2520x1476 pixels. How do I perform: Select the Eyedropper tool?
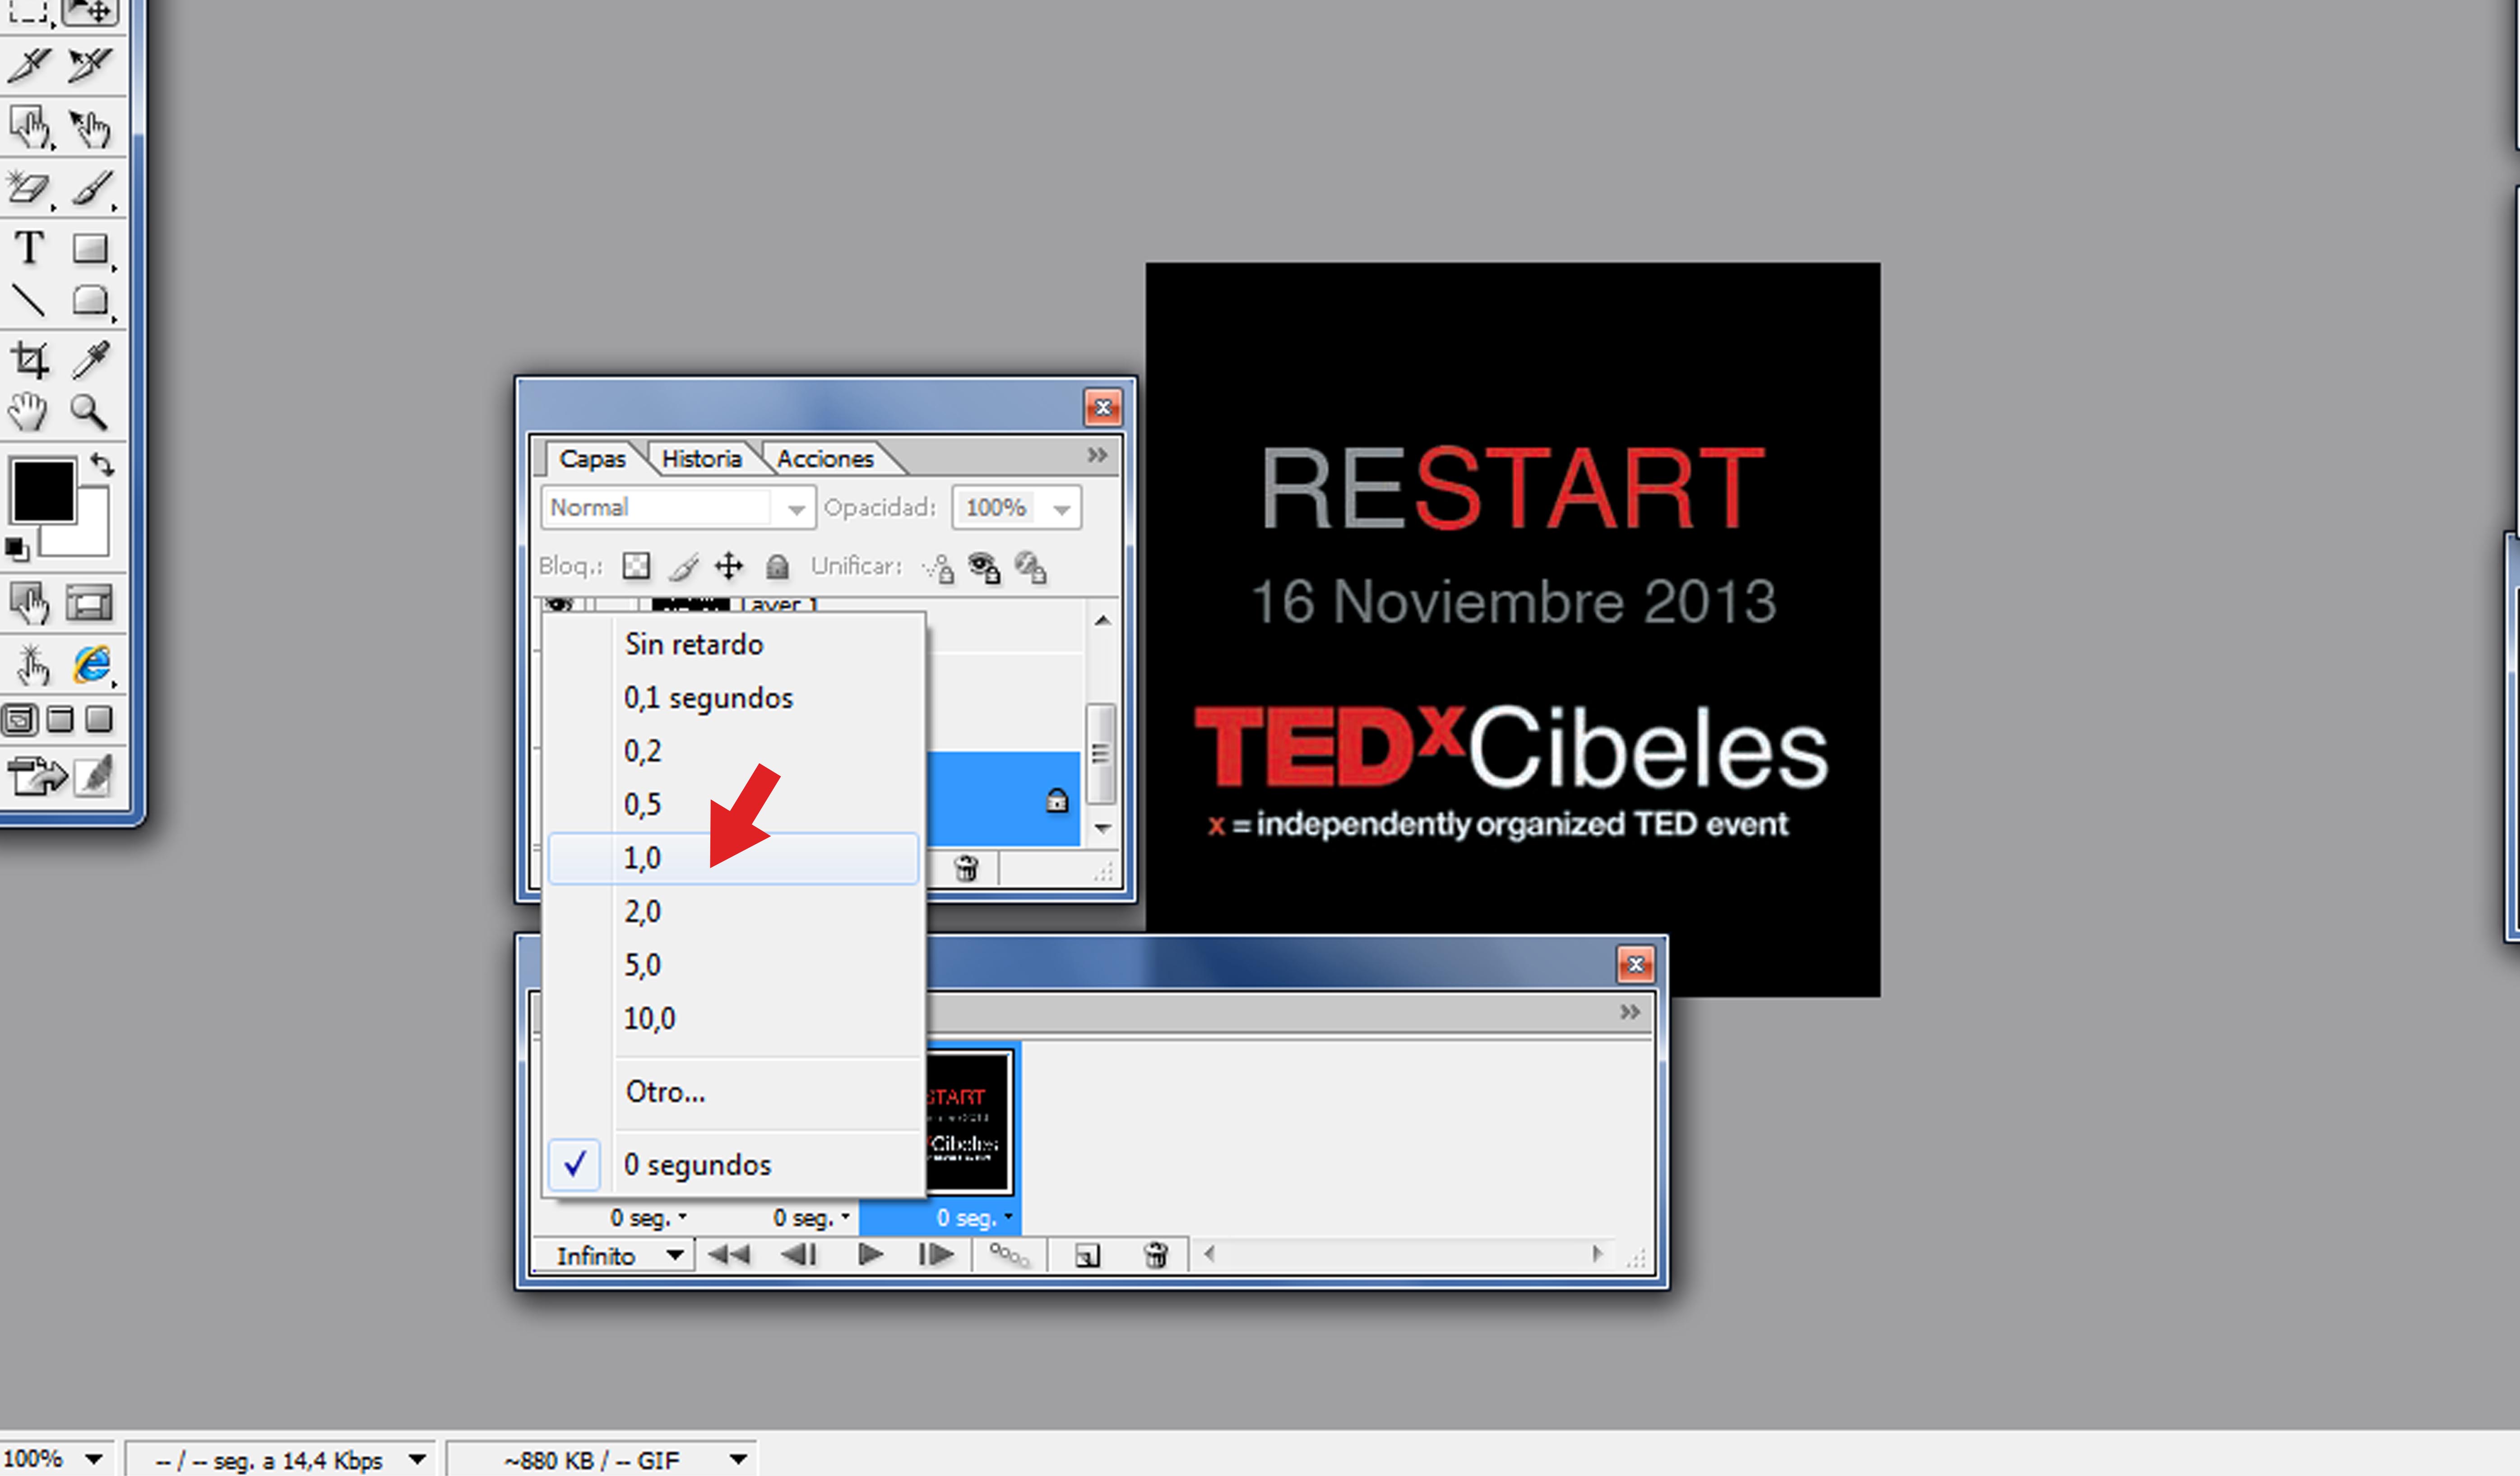coord(91,359)
